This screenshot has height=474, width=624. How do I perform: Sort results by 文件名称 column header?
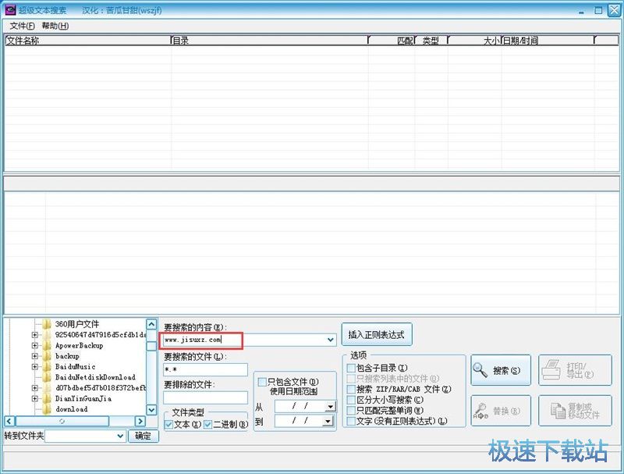(88, 41)
